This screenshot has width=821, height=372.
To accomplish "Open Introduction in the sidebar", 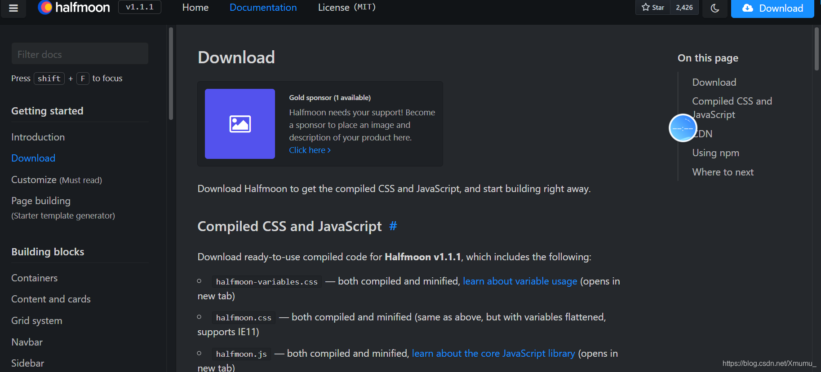I will (x=38, y=137).
